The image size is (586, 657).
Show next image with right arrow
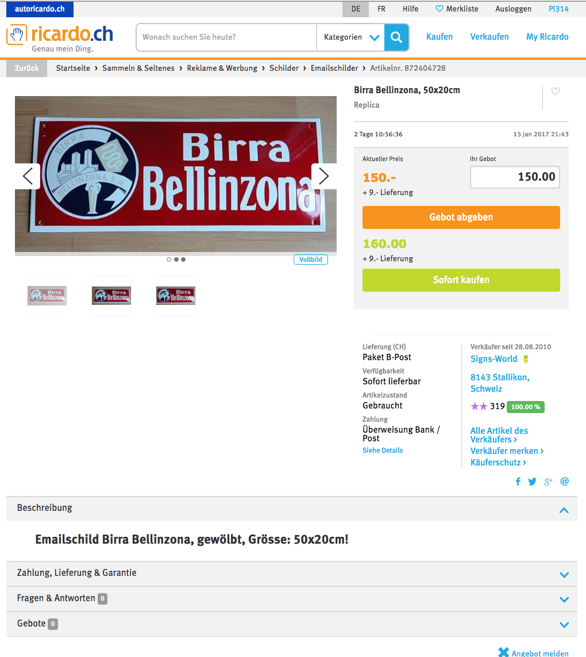pyautogui.click(x=324, y=176)
